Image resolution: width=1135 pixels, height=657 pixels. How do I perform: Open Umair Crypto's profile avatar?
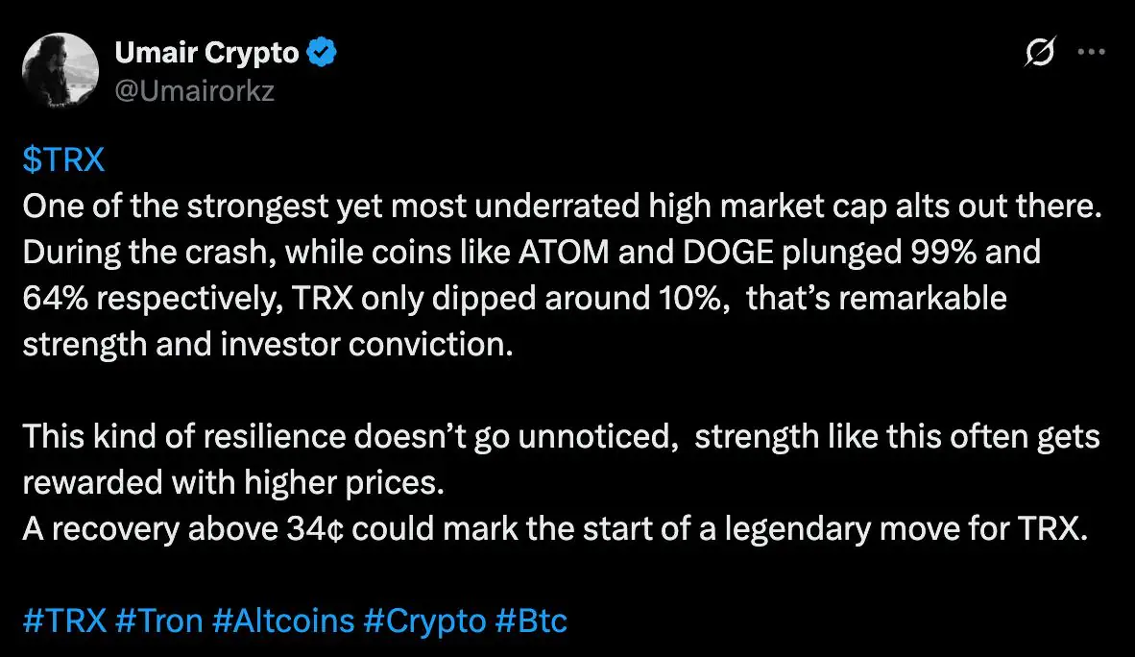pyautogui.click(x=60, y=72)
